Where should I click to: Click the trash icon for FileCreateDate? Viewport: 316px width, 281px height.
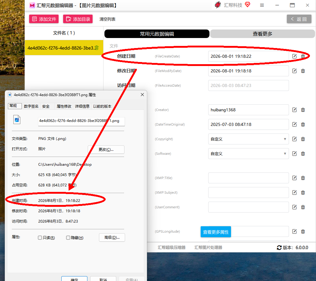[x=303, y=56]
